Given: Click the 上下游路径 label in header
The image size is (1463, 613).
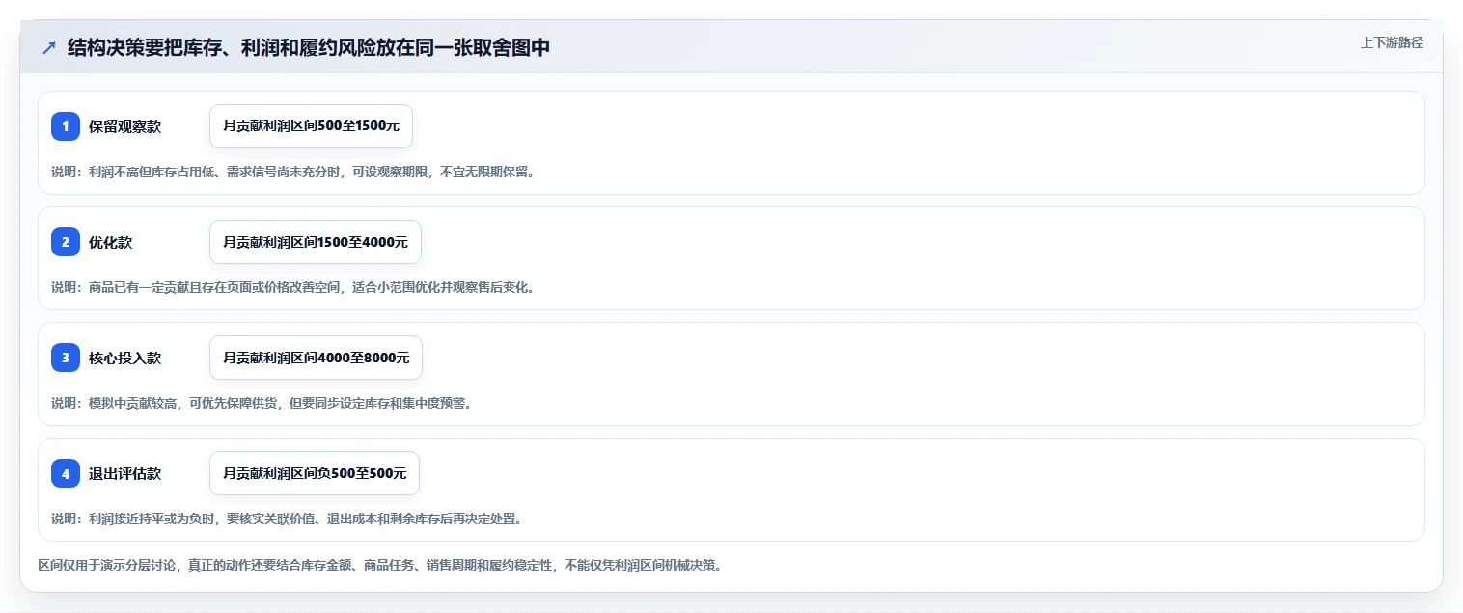Looking at the screenshot, I should pos(1392,42).
